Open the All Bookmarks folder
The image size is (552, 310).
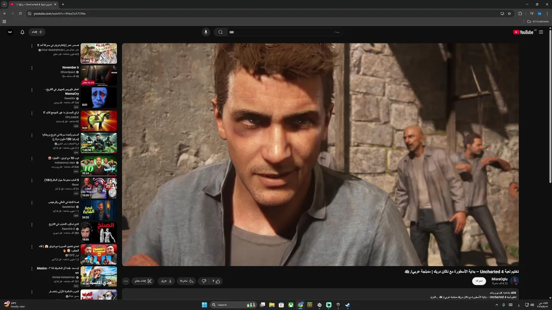point(538,22)
